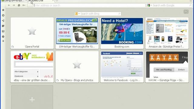Open the Google search engine dropdown

(x=151, y=5)
